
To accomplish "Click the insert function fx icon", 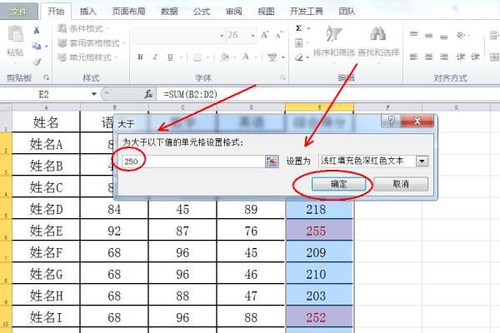I will 149,94.
